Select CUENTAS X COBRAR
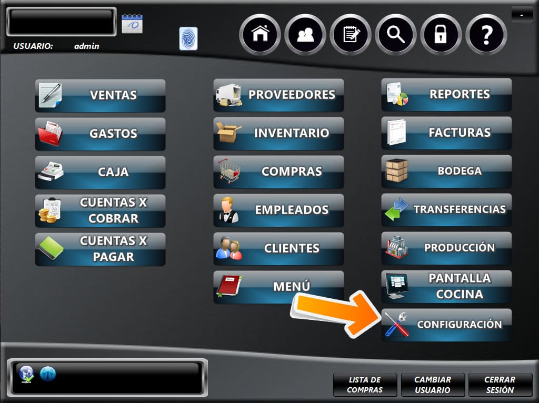 click(x=100, y=210)
